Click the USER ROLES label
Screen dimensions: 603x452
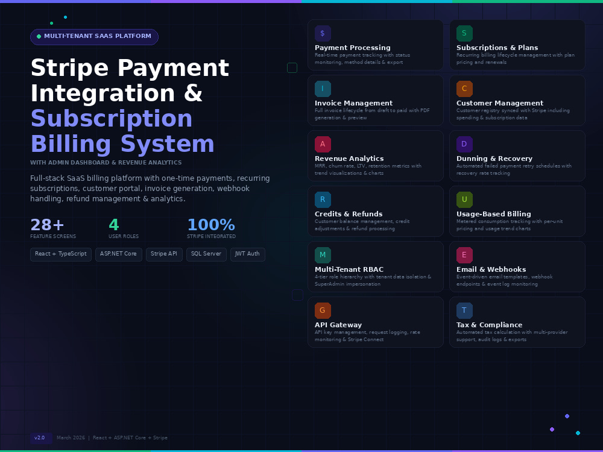(x=124, y=236)
